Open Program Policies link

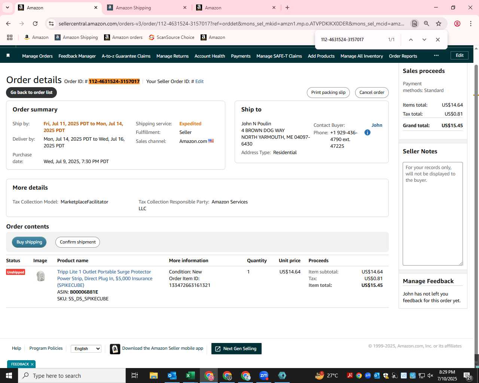(46, 348)
